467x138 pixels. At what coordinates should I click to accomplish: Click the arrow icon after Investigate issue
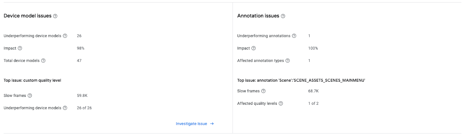pyautogui.click(x=212, y=124)
